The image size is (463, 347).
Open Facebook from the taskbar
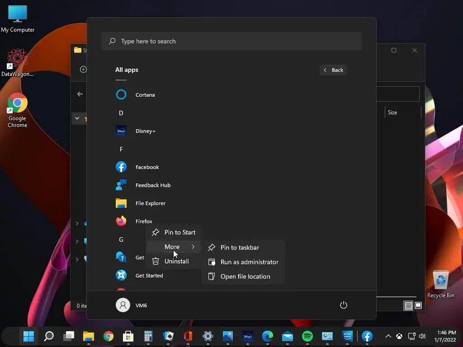point(367,336)
